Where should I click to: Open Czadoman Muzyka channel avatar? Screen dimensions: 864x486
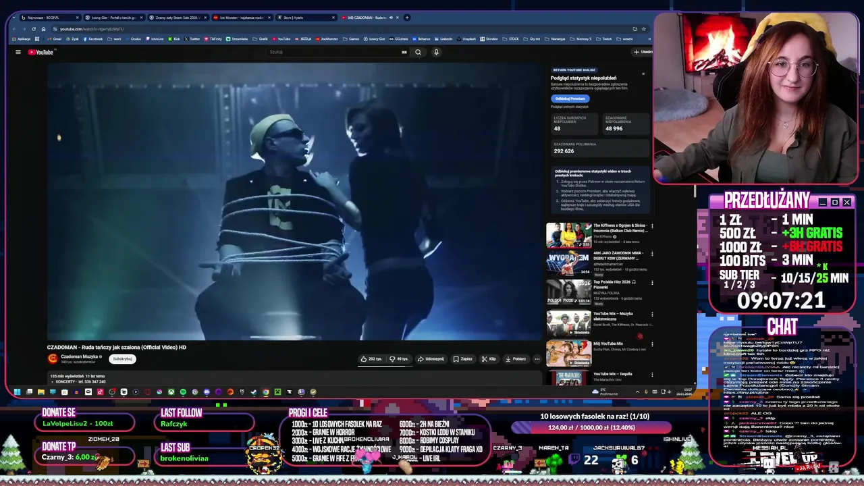(53, 359)
